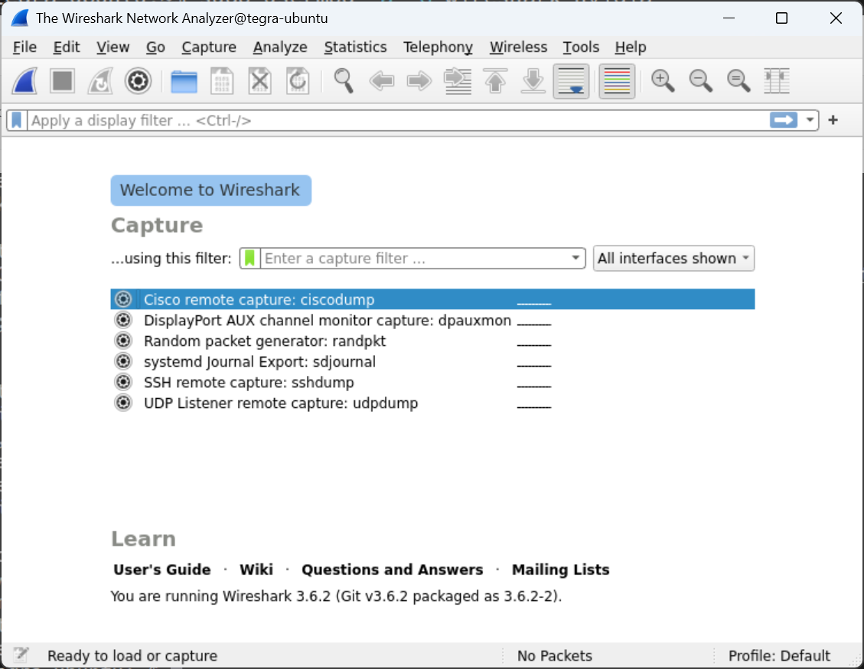Viewport: 864px width, 669px height.
Task: Zoom in the main window text
Action: [663, 81]
